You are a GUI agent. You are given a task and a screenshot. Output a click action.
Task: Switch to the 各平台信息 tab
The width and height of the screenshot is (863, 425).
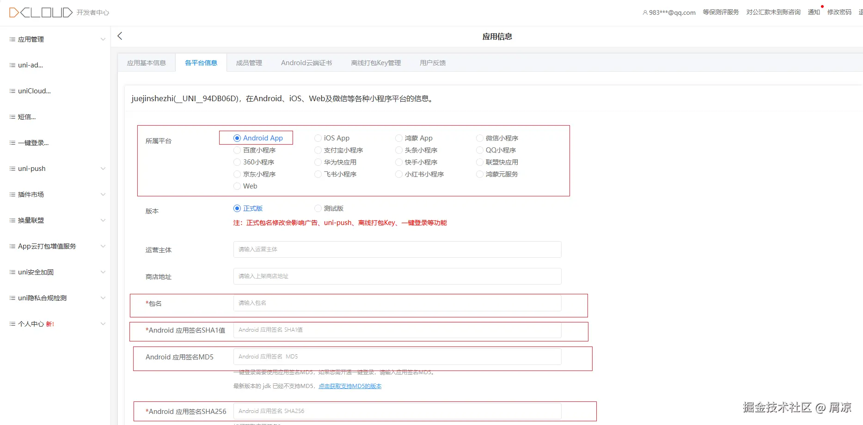click(201, 63)
